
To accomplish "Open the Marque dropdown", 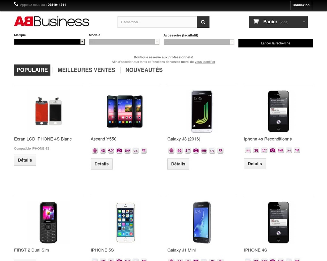I will [49, 42].
